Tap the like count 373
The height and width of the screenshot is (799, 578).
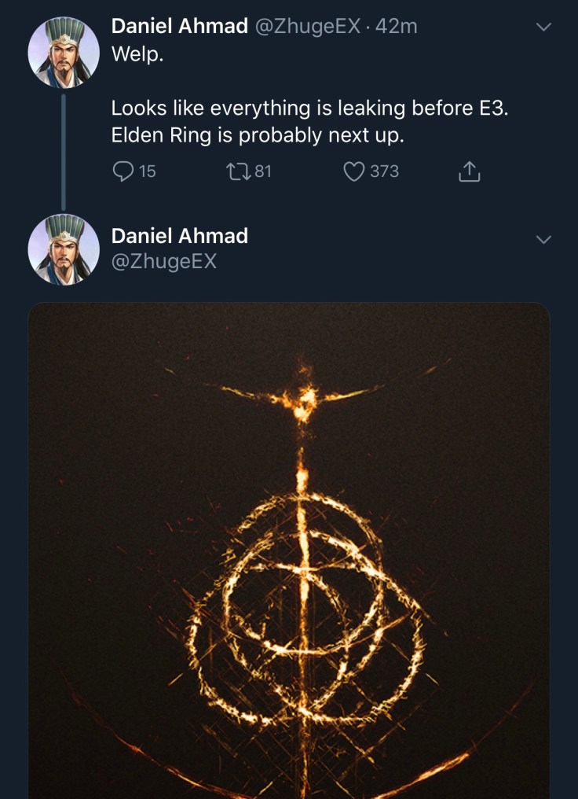pos(384,171)
